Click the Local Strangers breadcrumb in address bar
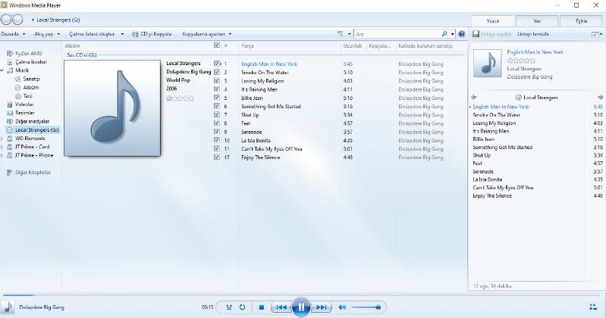The image size is (606, 318). pos(58,20)
